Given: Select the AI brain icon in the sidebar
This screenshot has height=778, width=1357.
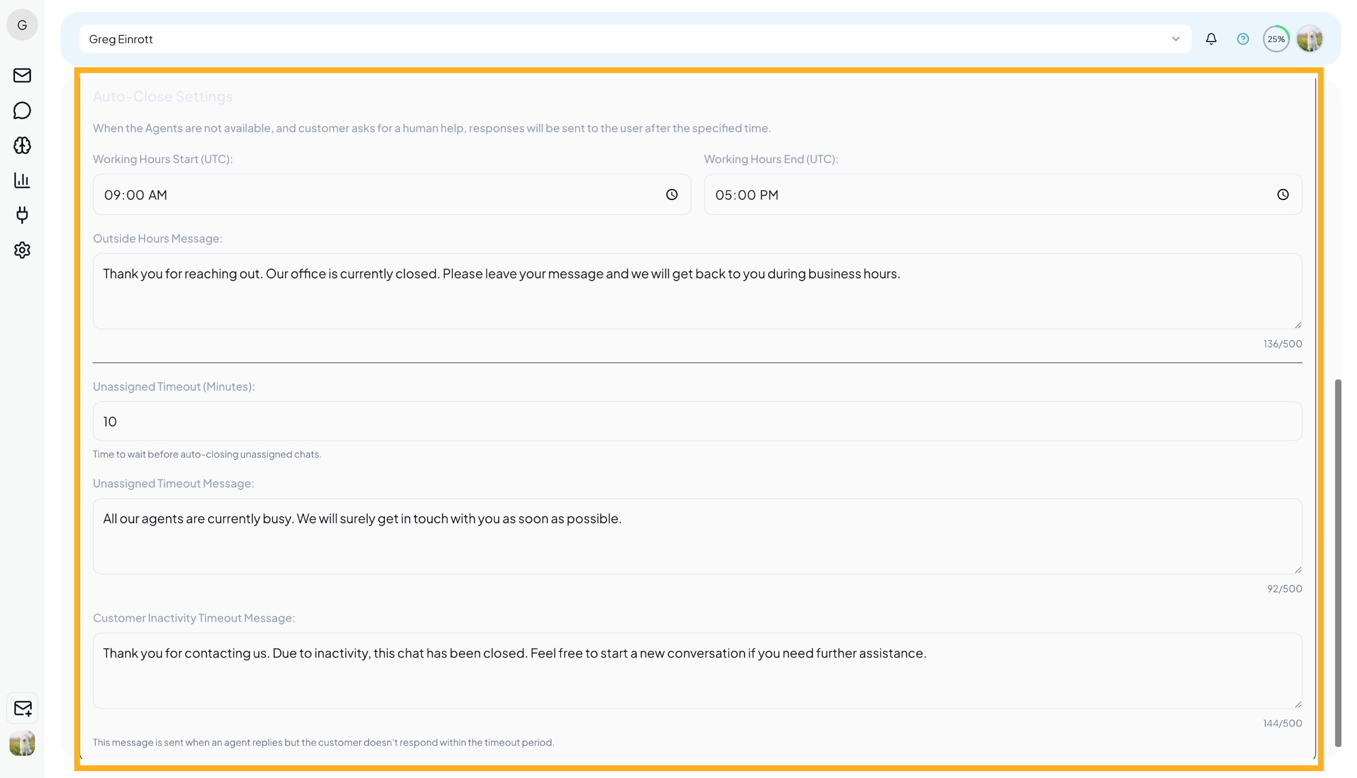Looking at the screenshot, I should pos(22,146).
